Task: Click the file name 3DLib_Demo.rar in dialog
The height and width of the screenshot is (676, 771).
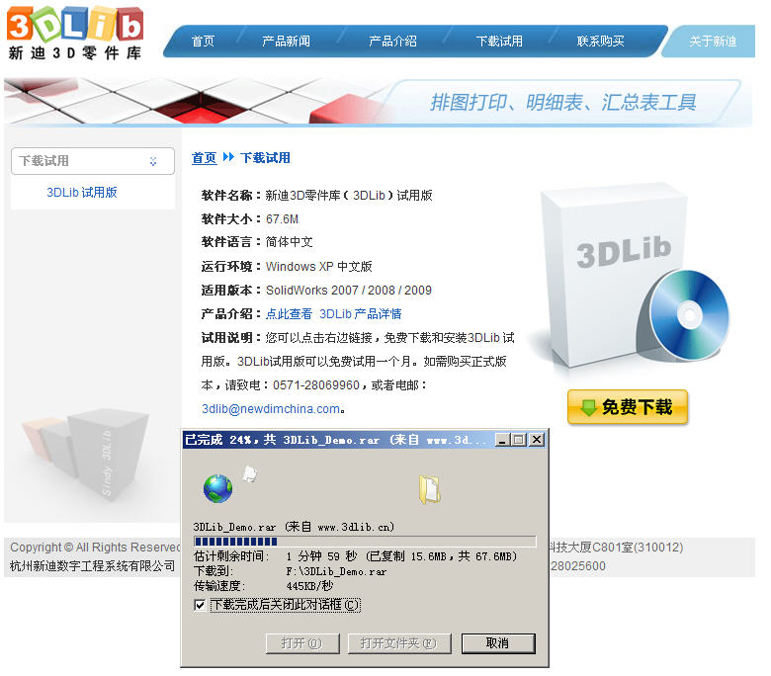Action: point(234,527)
